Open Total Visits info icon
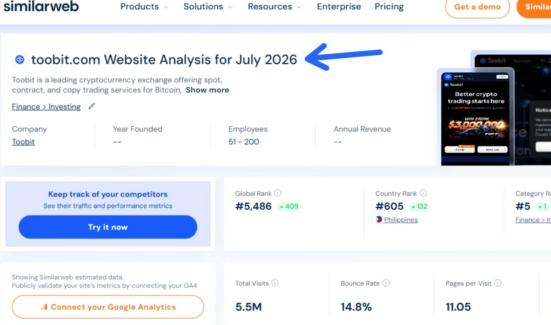This screenshot has width=551, height=325. coord(275,283)
